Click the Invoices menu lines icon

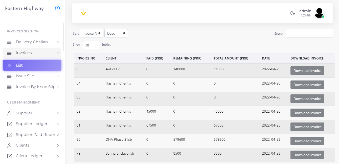(9, 53)
